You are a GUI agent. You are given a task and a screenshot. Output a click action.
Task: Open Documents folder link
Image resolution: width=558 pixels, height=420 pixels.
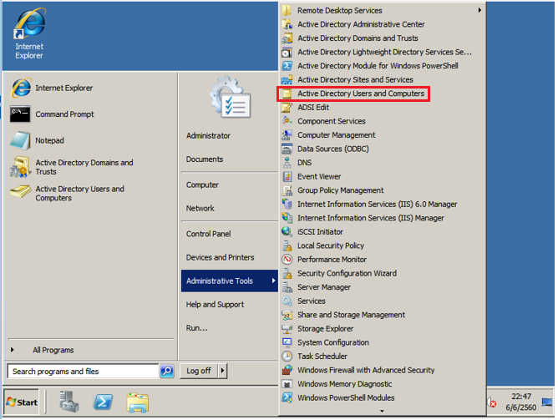[205, 159]
